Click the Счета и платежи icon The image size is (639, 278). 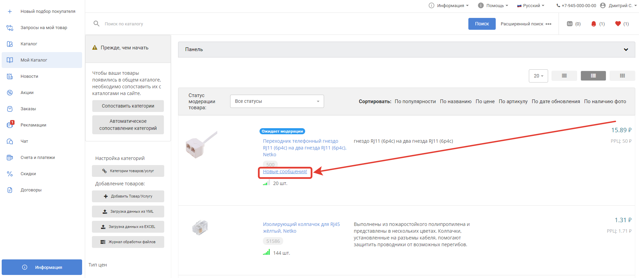pos(10,158)
